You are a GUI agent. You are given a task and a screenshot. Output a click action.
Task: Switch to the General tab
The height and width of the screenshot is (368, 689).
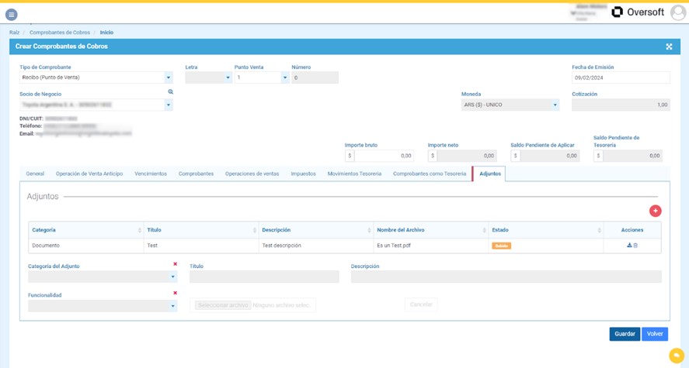click(35, 174)
